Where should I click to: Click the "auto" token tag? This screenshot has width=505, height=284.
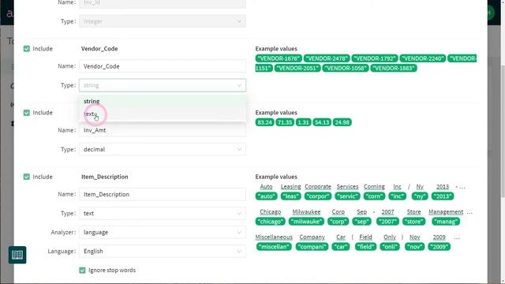[267, 196]
